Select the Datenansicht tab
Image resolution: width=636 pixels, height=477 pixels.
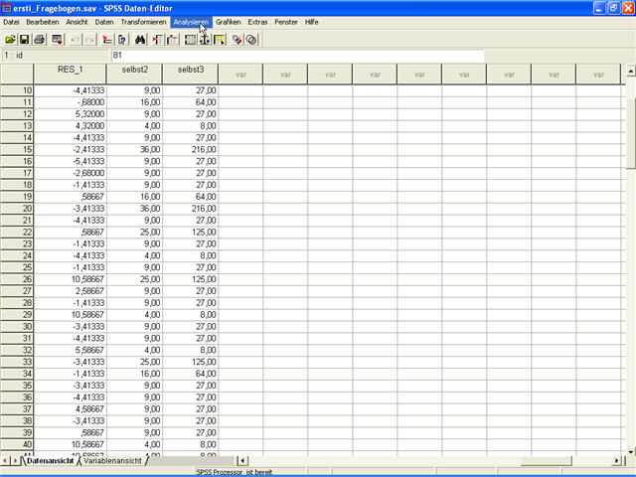[50, 460]
